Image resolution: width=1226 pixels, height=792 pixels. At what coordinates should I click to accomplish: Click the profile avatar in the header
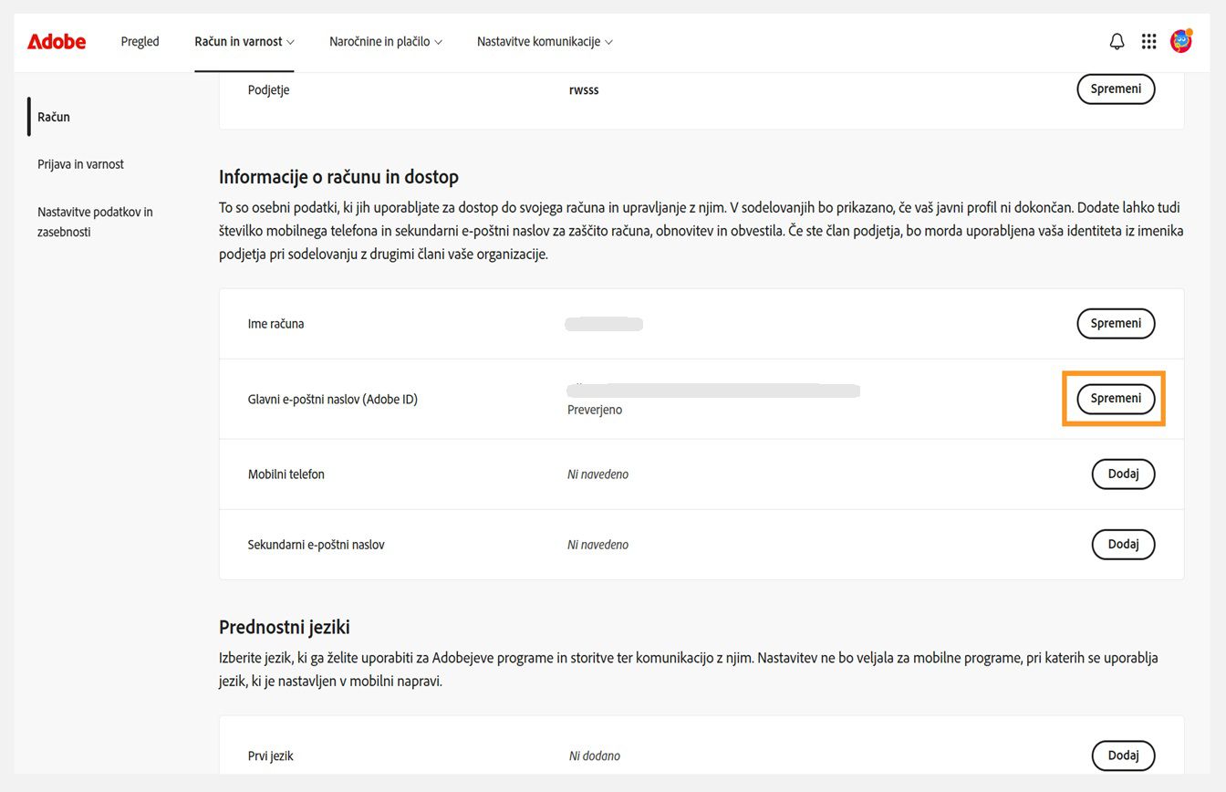[x=1180, y=41]
